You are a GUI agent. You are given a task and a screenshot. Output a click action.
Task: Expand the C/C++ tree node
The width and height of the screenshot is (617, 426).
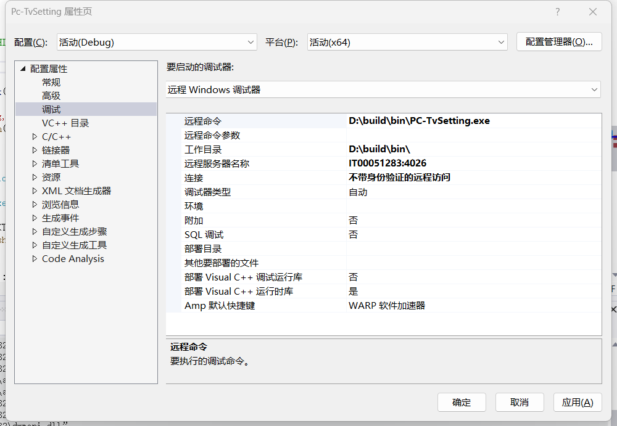pyautogui.click(x=35, y=137)
